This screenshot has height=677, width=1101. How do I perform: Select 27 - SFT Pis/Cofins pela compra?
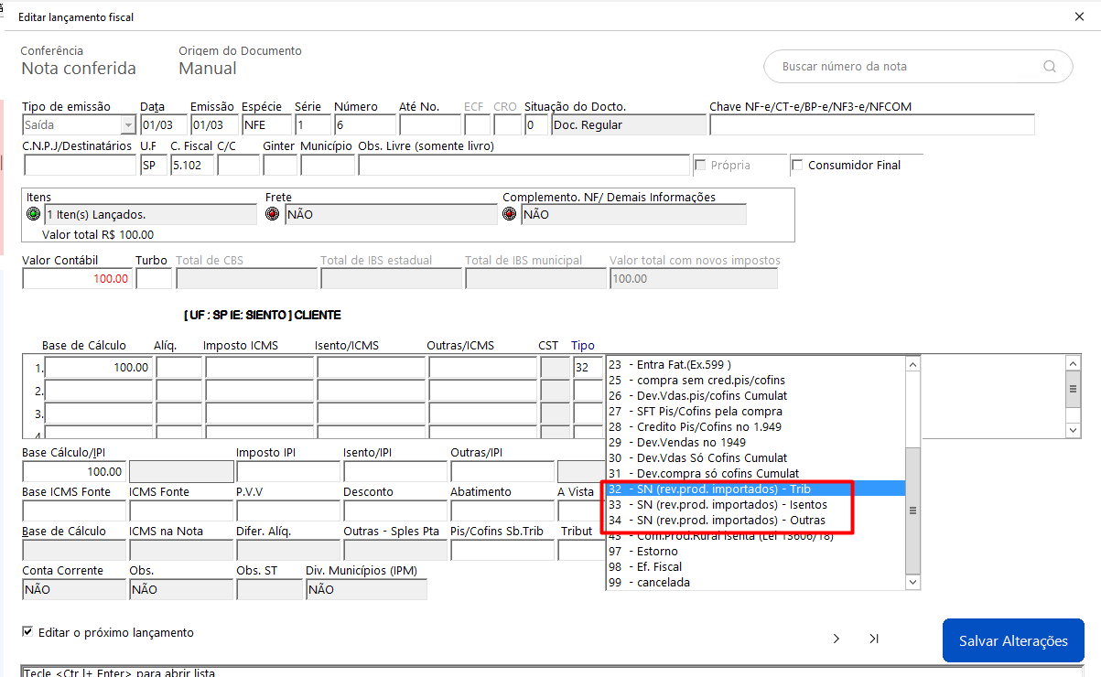coord(756,411)
